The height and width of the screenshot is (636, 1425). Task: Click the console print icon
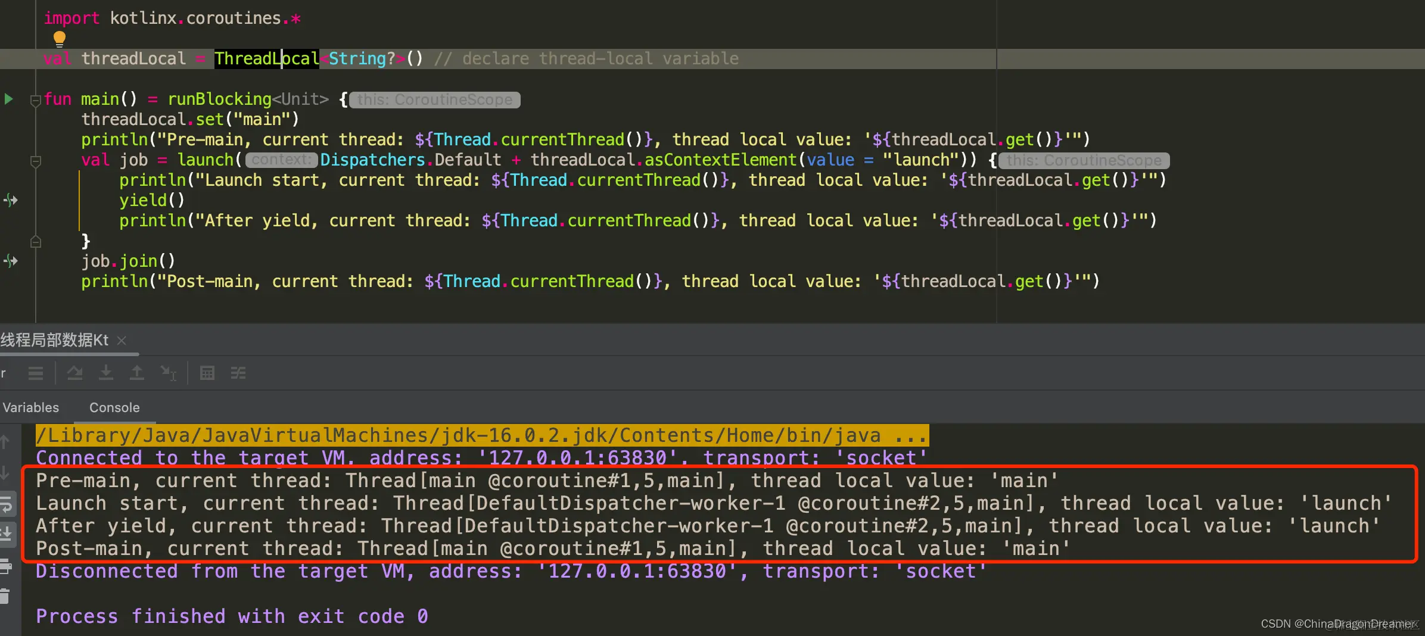tap(6, 566)
